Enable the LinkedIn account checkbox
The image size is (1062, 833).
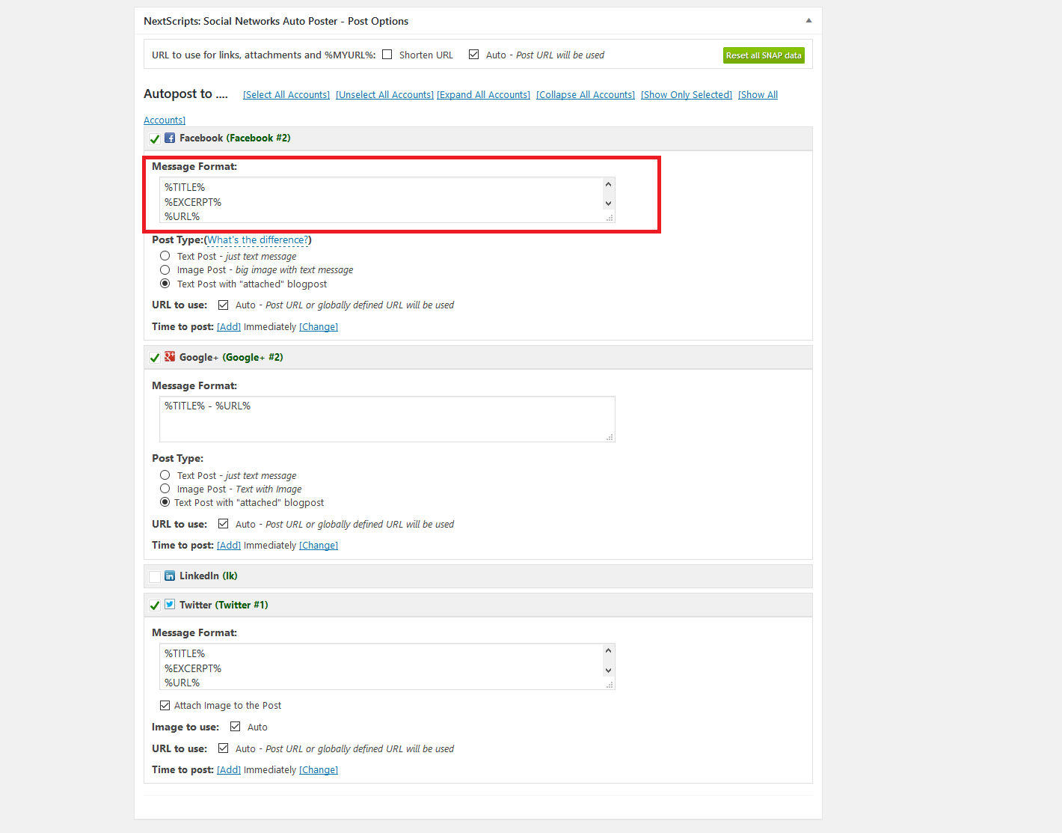[x=155, y=576]
